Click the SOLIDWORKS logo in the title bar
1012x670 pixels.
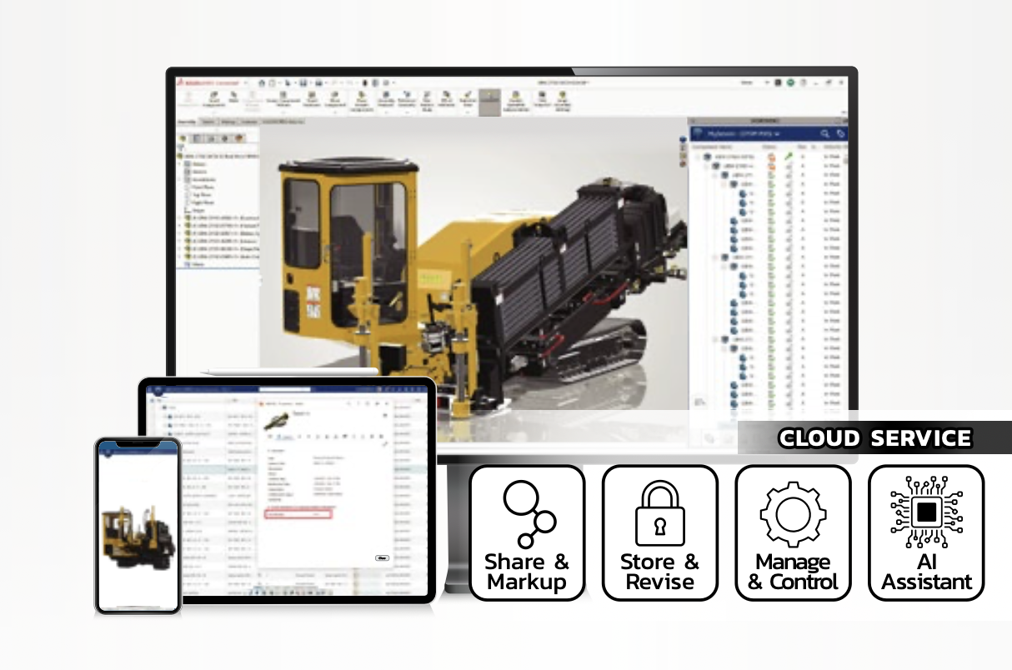point(180,82)
